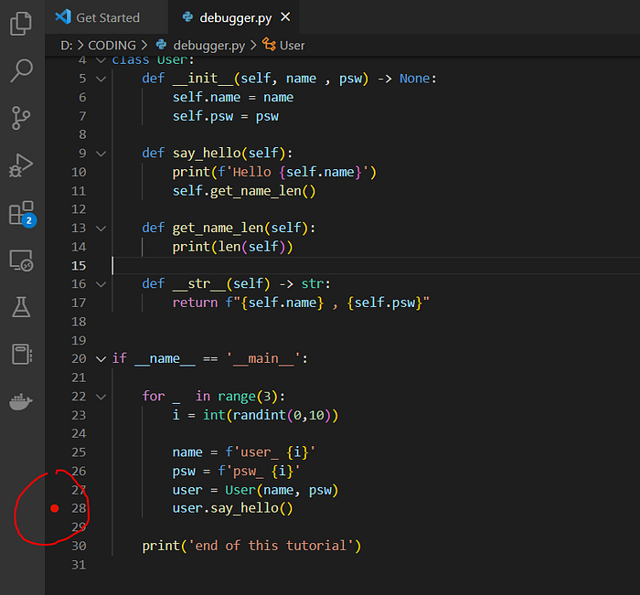Click '__main__' string on line 20
The width and height of the screenshot is (640, 595).
[263, 358]
